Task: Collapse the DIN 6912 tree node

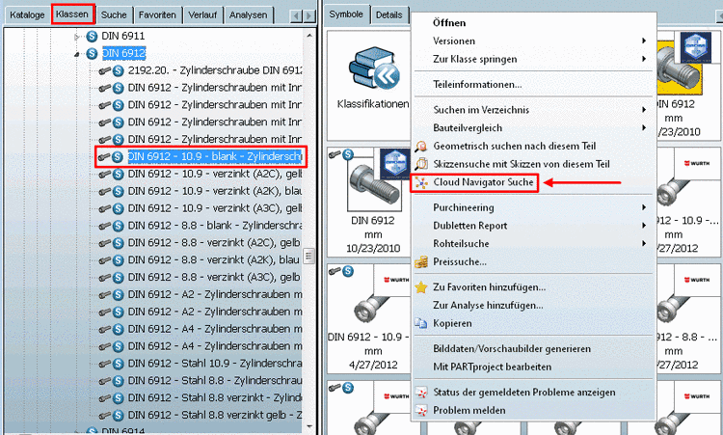Action: click(77, 54)
